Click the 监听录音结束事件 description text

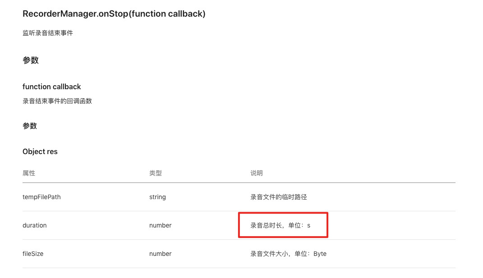pyautogui.click(x=48, y=33)
